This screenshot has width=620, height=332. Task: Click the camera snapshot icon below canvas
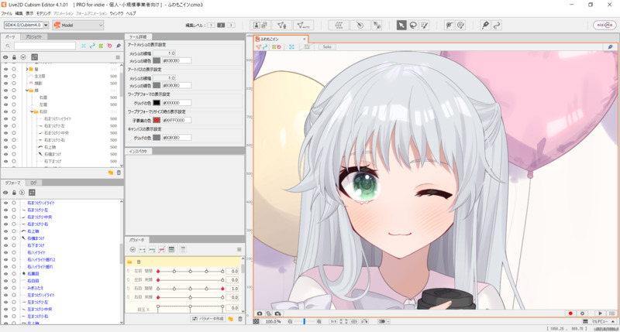(260, 313)
